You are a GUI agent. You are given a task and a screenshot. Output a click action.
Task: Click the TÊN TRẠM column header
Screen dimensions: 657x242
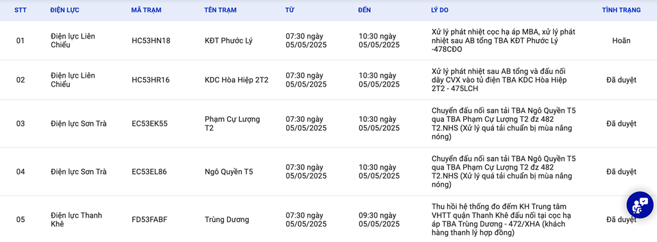click(221, 10)
